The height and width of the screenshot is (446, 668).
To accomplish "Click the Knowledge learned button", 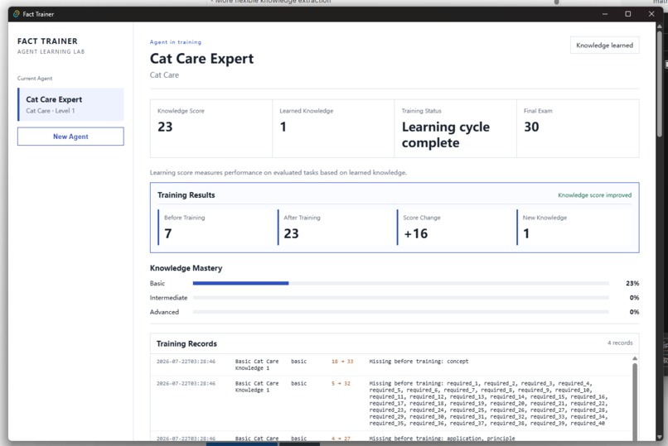I will click(604, 45).
